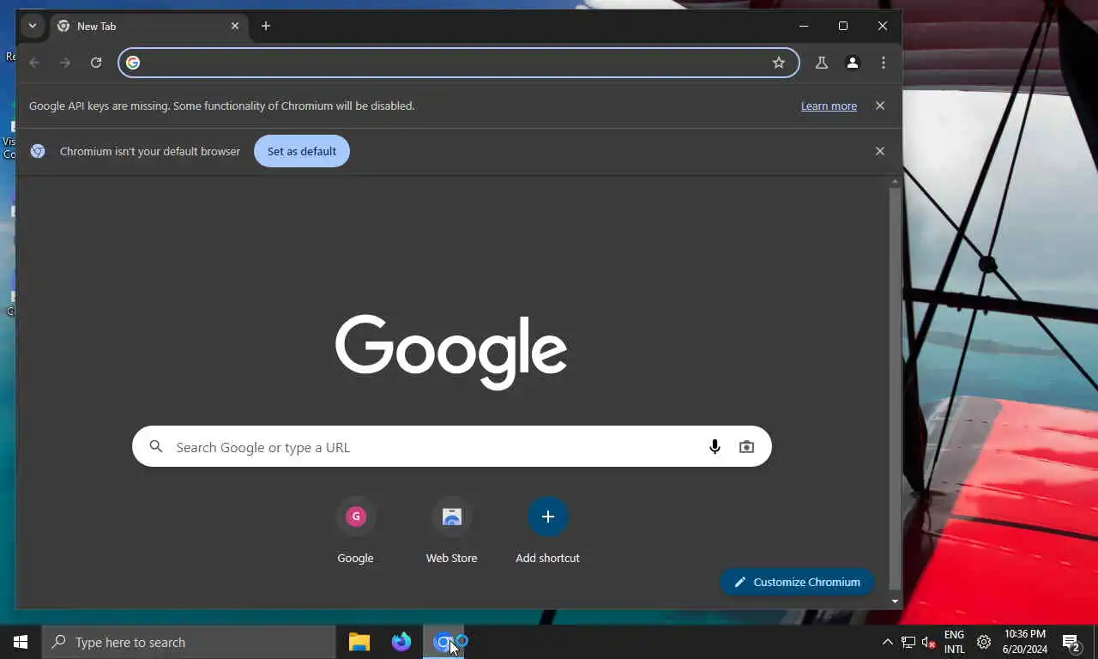Open the Web Store shortcut
1098x659 pixels.
tap(452, 530)
